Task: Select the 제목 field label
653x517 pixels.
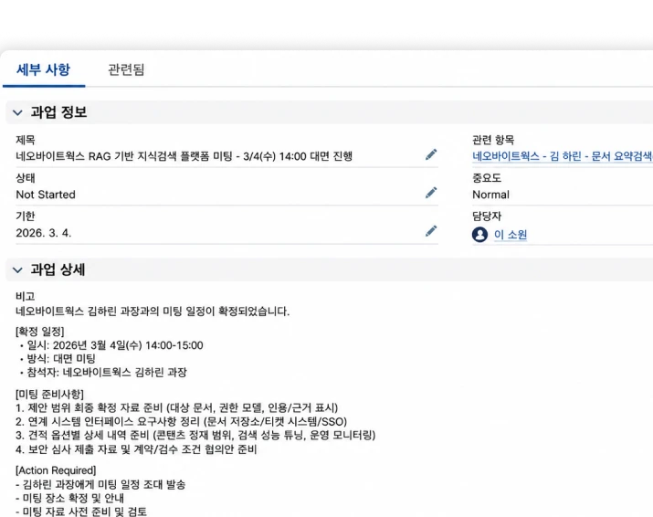Action: pos(26,140)
